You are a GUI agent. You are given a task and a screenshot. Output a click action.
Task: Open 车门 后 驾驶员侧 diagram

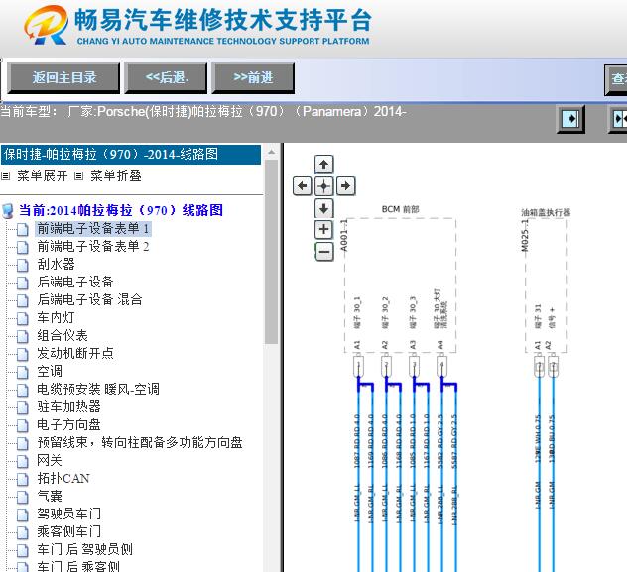click(84, 549)
